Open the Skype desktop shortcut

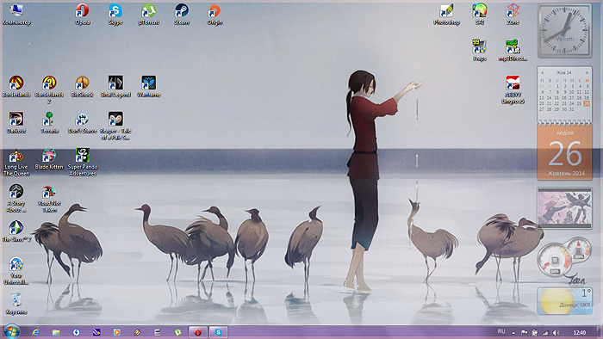pos(115,15)
